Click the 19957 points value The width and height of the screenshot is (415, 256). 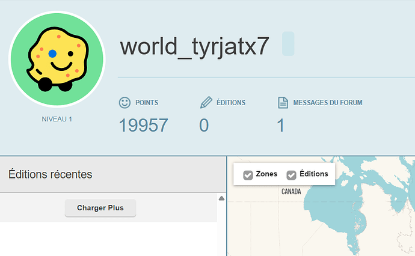tap(144, 126)
